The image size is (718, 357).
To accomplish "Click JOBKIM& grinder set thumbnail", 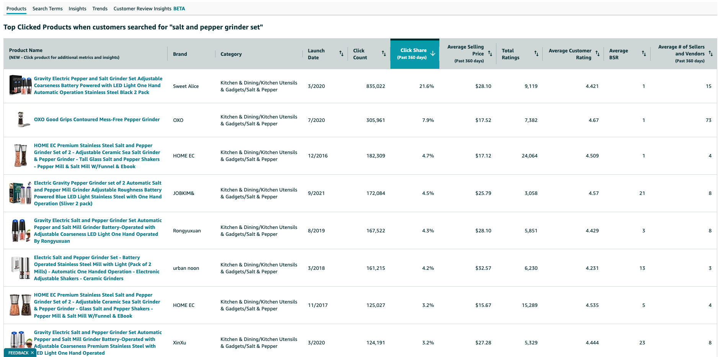I will tap(20, 193).
